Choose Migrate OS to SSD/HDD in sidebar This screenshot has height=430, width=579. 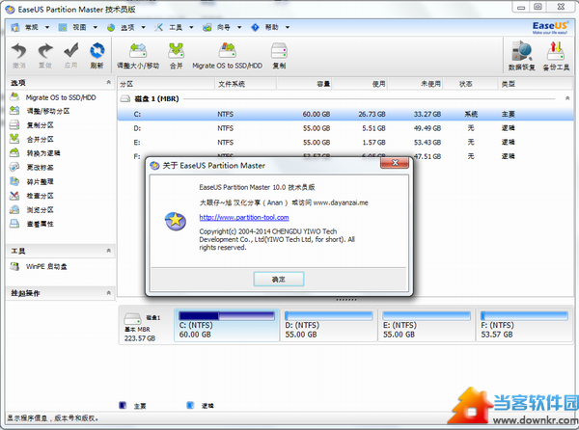(x=61, y=97)
